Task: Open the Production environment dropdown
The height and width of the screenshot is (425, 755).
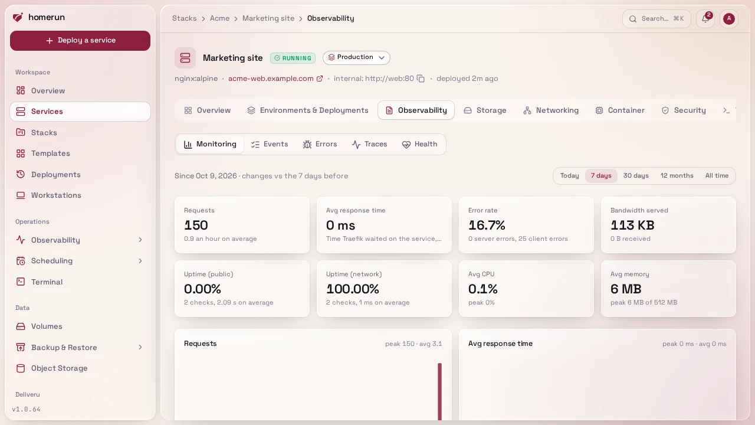Action: (x=356, y=58)
